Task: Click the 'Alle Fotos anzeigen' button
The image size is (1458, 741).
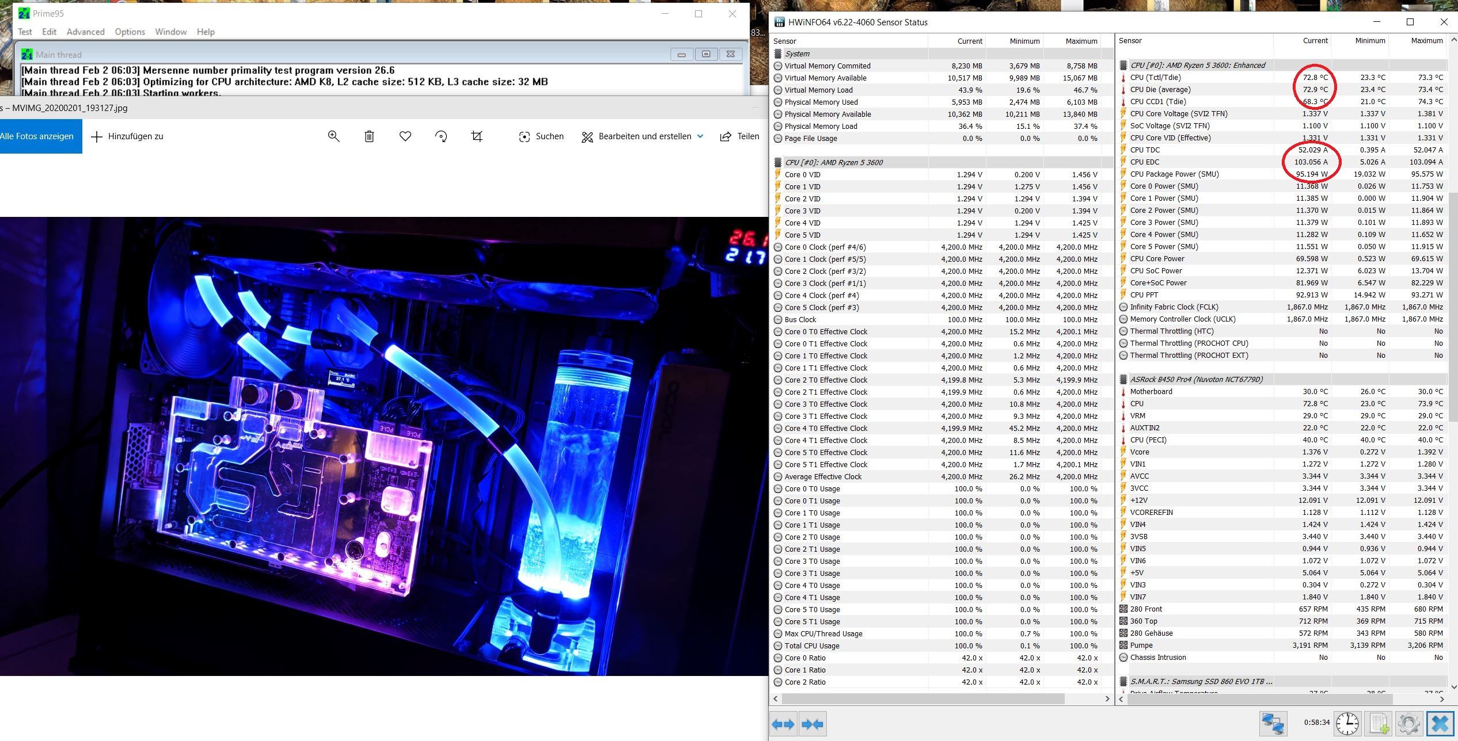Action: 38,136
